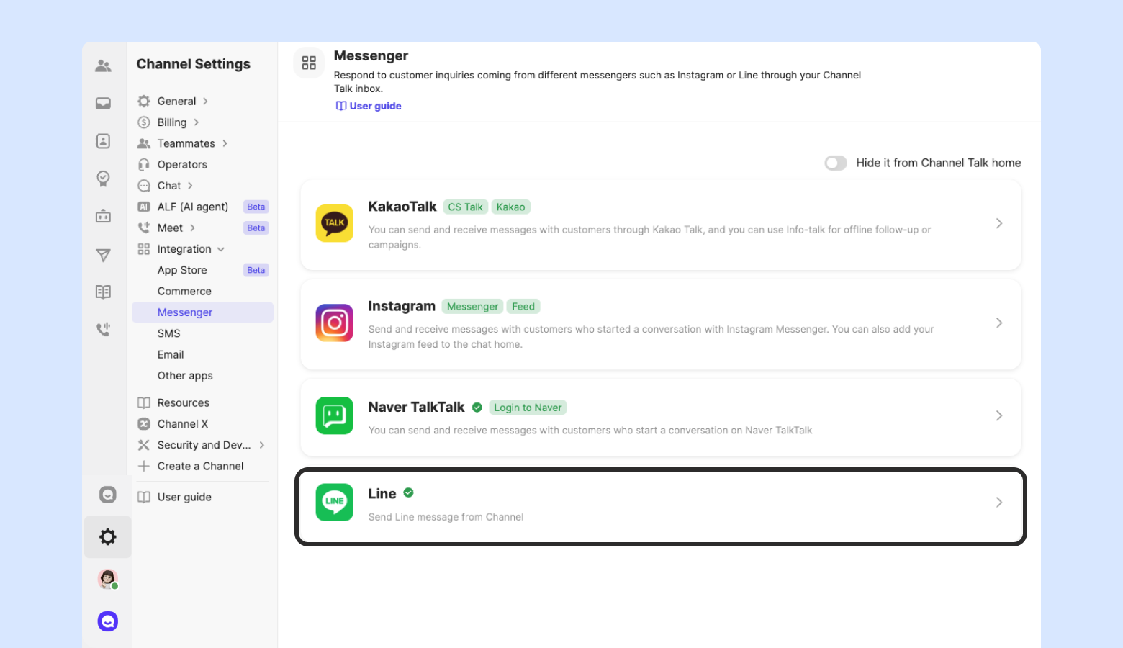
Task: Expand the General settings chevron
Action: [x=205, y=102]
